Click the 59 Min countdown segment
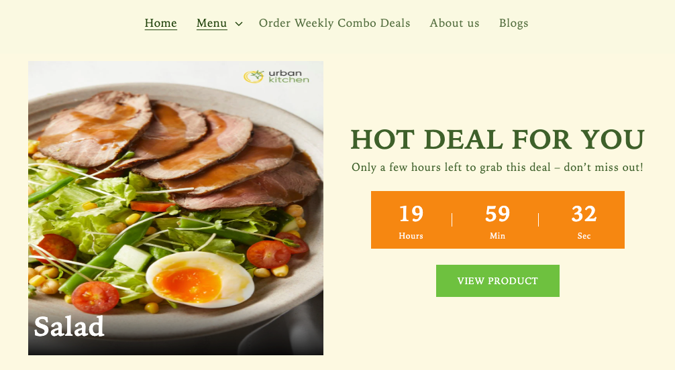The image size is (675, 370). tap(498, 221)
